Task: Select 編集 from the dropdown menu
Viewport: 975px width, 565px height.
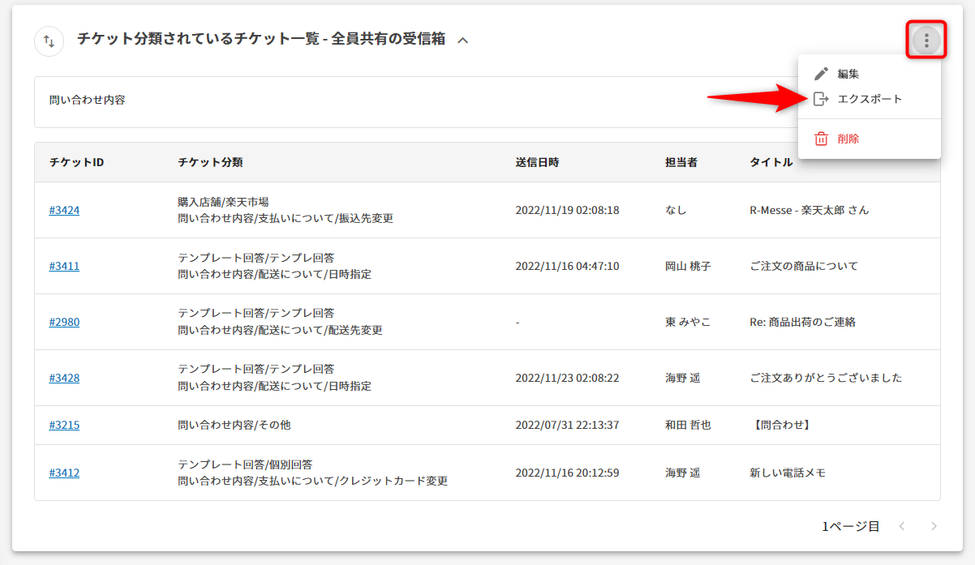Action: (x=848, y=74)
